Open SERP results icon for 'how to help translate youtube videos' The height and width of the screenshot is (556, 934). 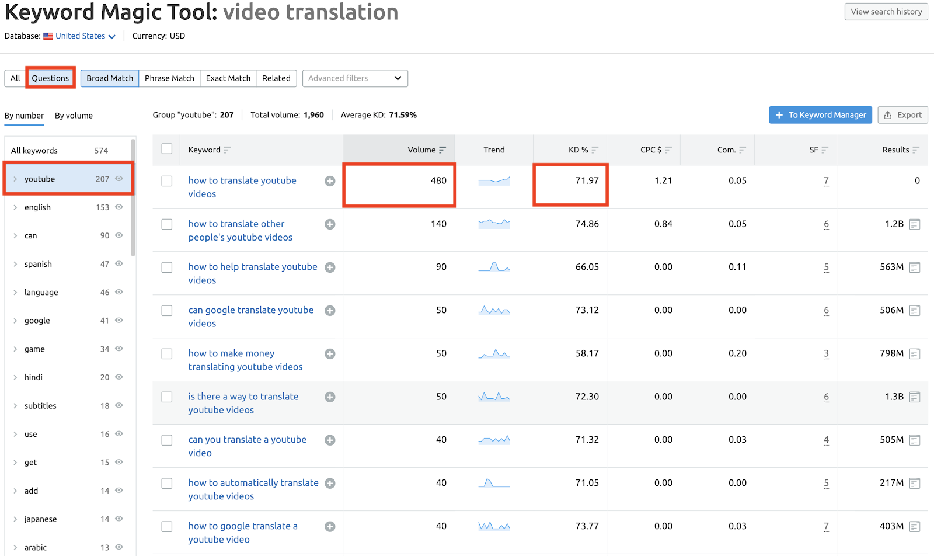915,267
